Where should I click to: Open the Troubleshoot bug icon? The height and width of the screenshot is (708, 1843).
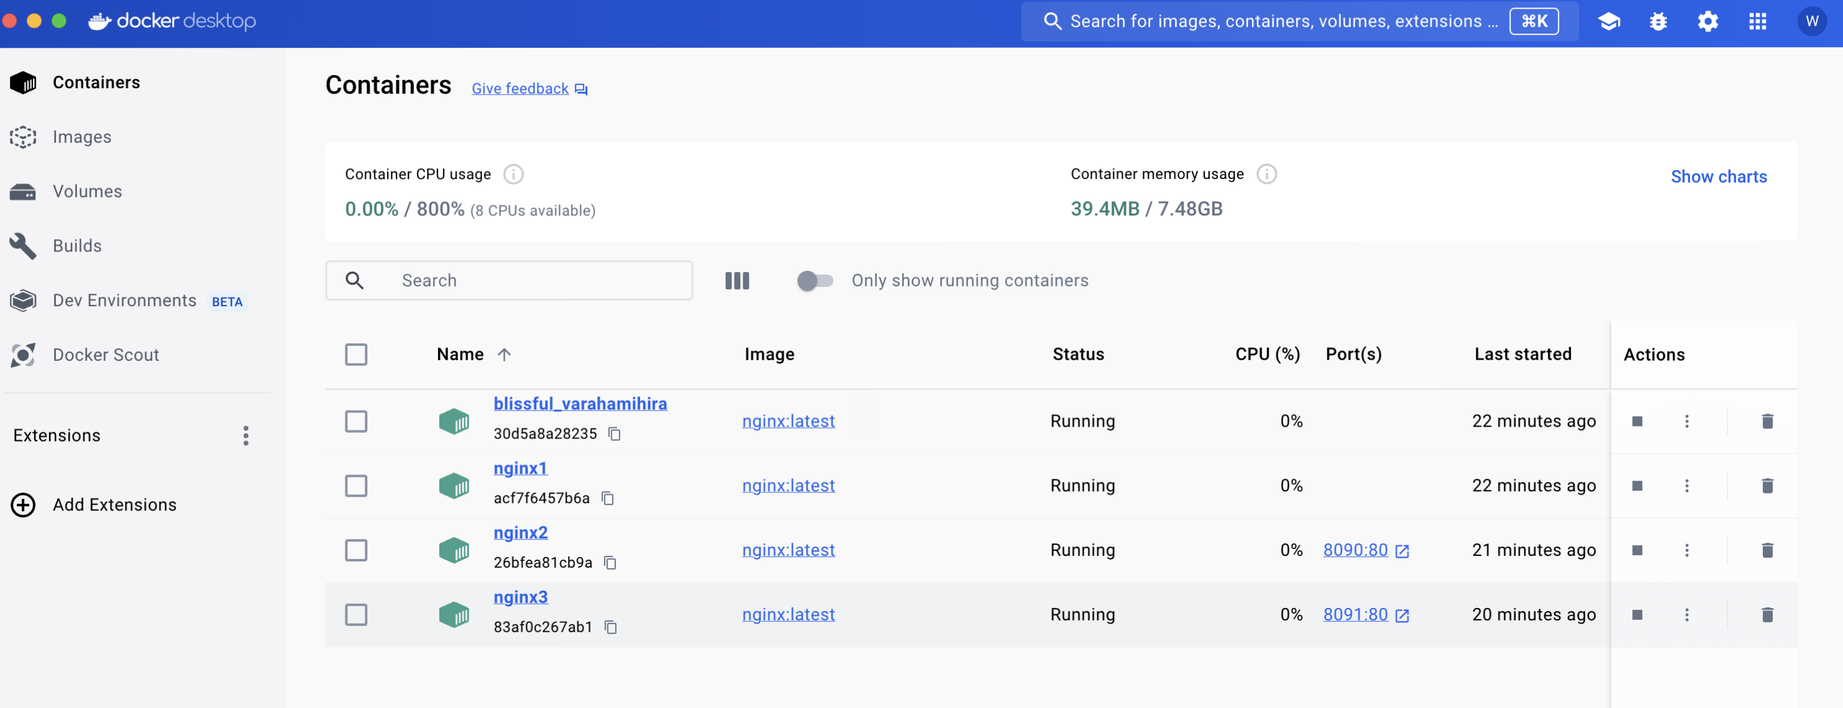point(1658,22)
